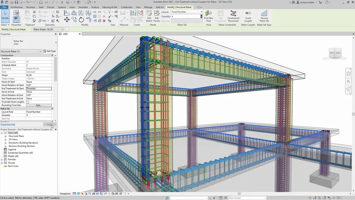This screenshot has width=355, height=200.
Task: Click the rebar shape browser ellipsis button
Action: coord(67,29)
